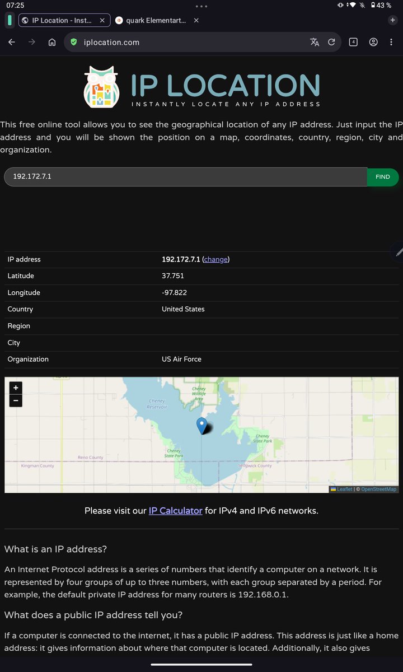Open the browser profile account icon
This screenshot has width=403, height=672.
[x=373, y=42]
